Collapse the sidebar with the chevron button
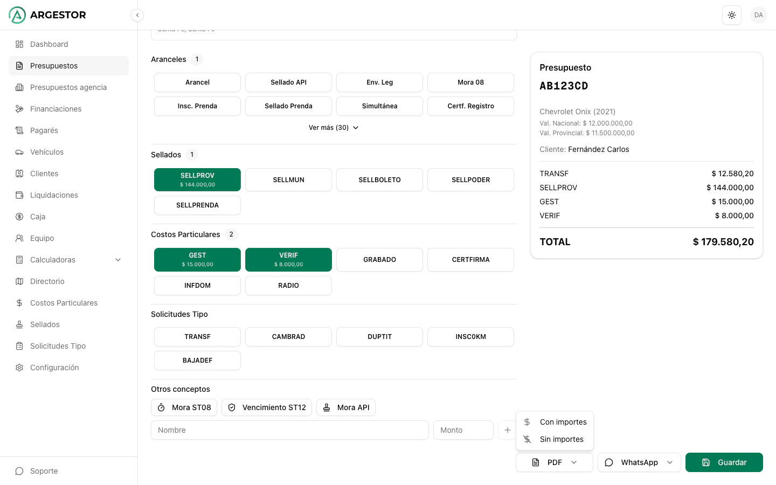776x485 pixels. [x=137, y=15]
